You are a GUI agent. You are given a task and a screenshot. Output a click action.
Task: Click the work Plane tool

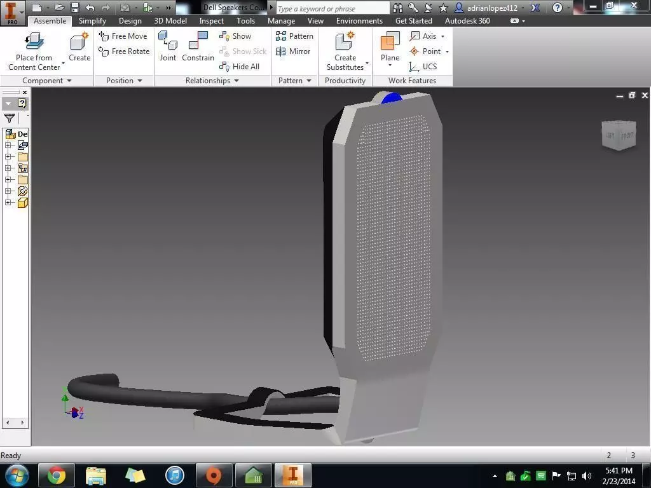click(x=390, y=46)
